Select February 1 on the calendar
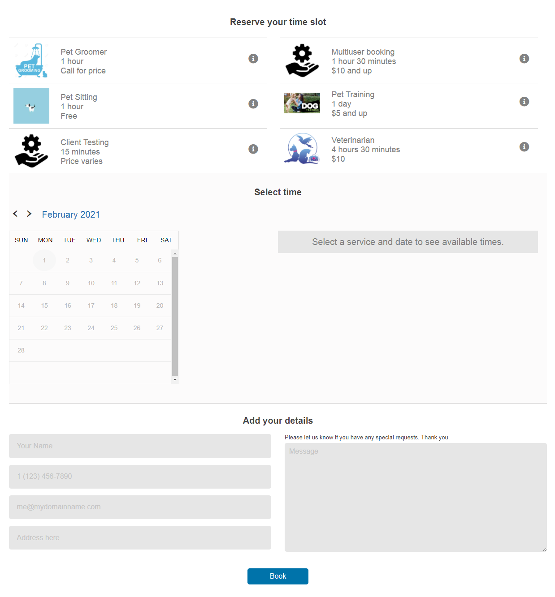The image size is (555, 597). tap(44, 260)
